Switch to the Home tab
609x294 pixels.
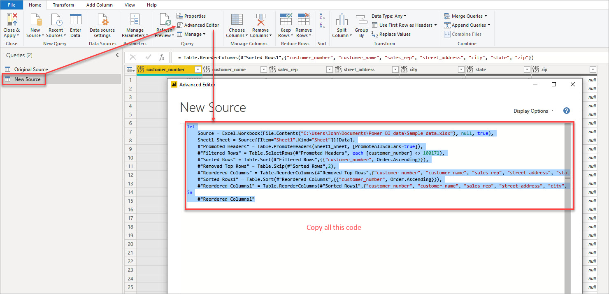click(x=35, y=5)
